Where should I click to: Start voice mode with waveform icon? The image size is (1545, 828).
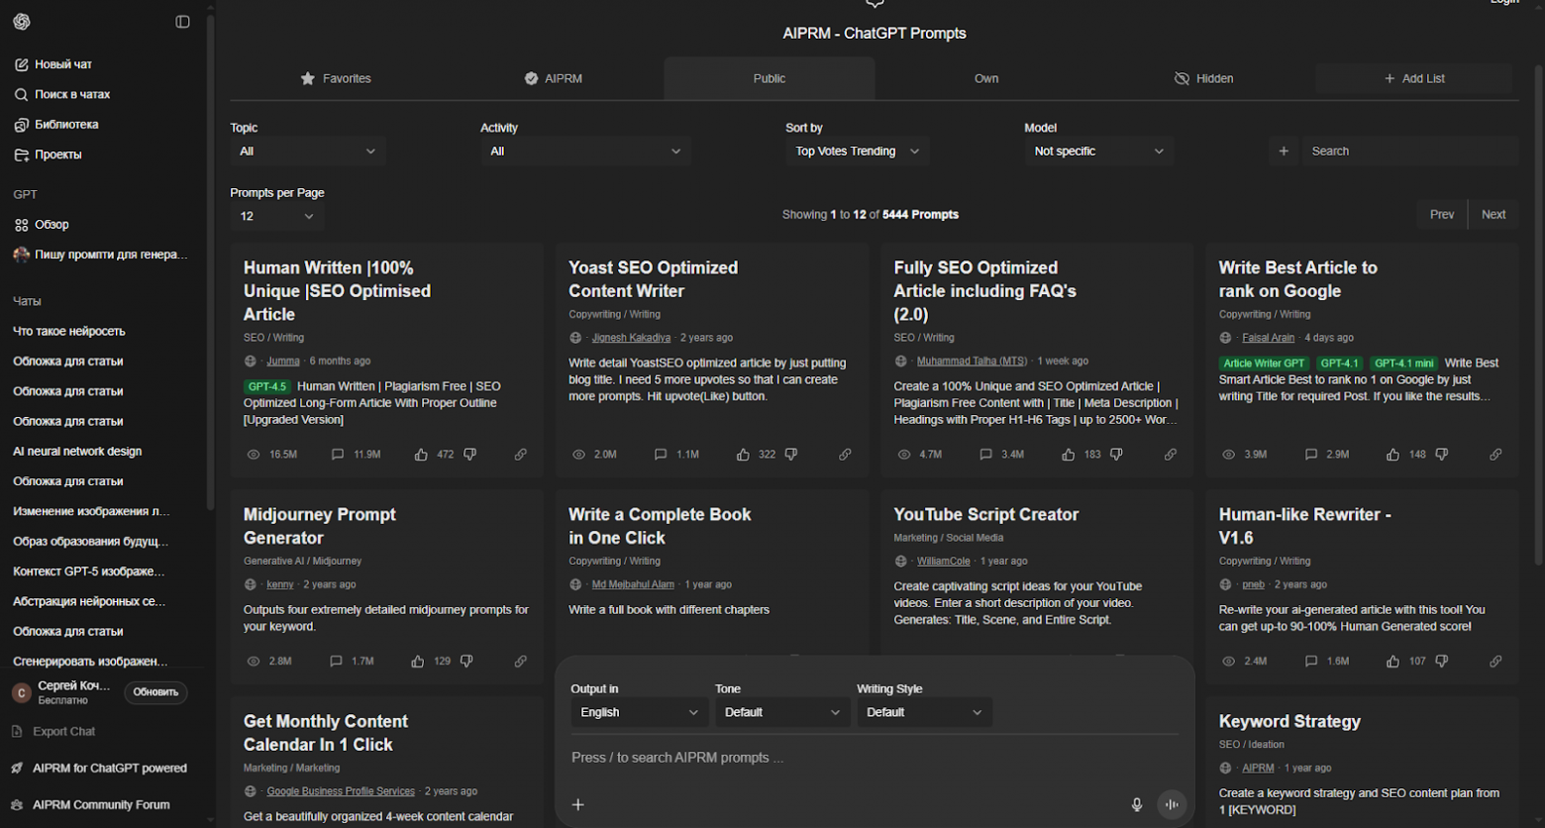[x=1172, y=804]
